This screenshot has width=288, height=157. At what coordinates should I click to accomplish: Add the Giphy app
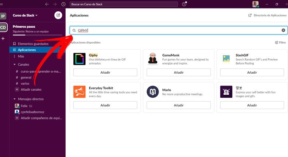105,73
